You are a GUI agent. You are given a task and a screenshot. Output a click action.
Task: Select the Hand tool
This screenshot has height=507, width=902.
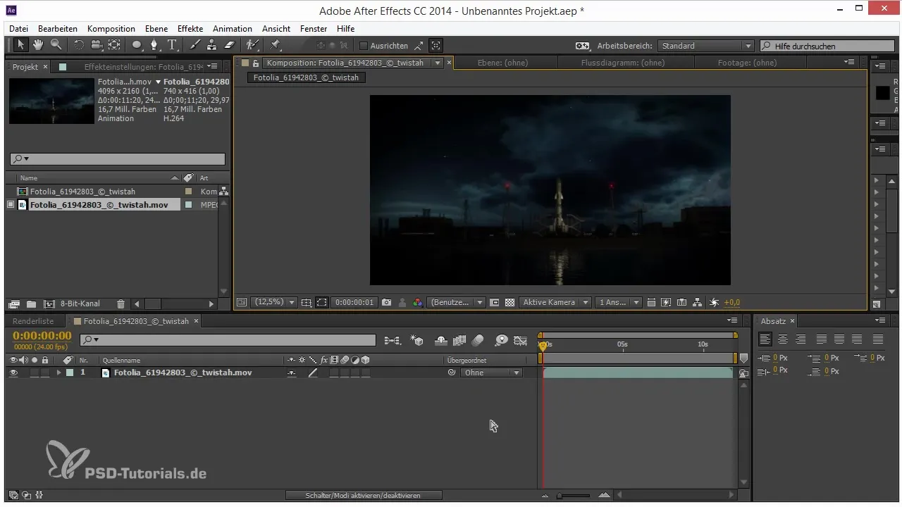(x=37, y=45)
